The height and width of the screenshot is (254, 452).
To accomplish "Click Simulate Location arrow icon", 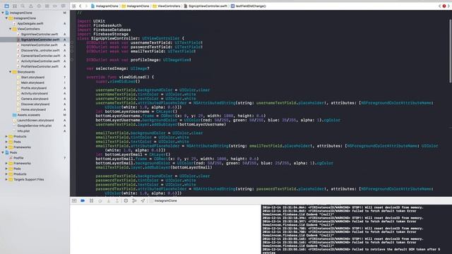I will [143, 200].
